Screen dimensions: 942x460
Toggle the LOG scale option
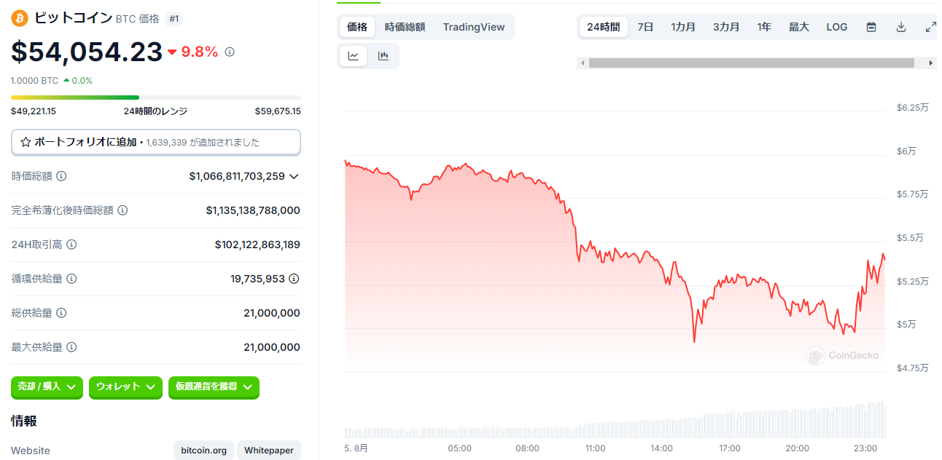(x=837, y=27)
